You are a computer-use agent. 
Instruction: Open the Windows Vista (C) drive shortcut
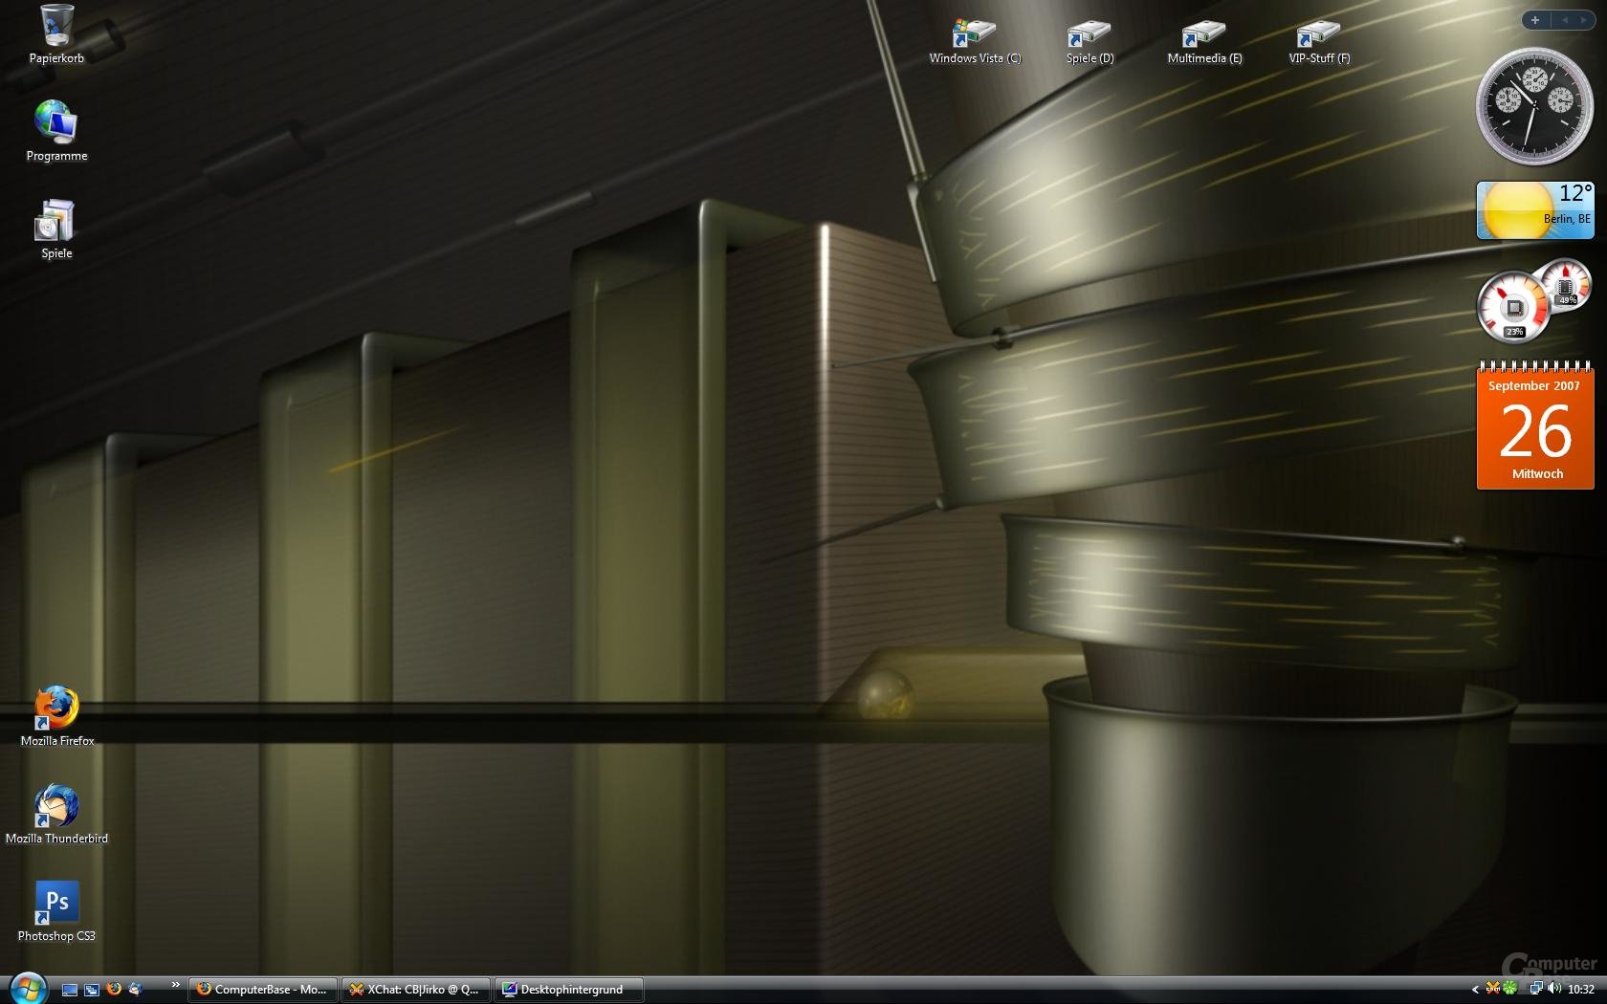coord(975,42)
